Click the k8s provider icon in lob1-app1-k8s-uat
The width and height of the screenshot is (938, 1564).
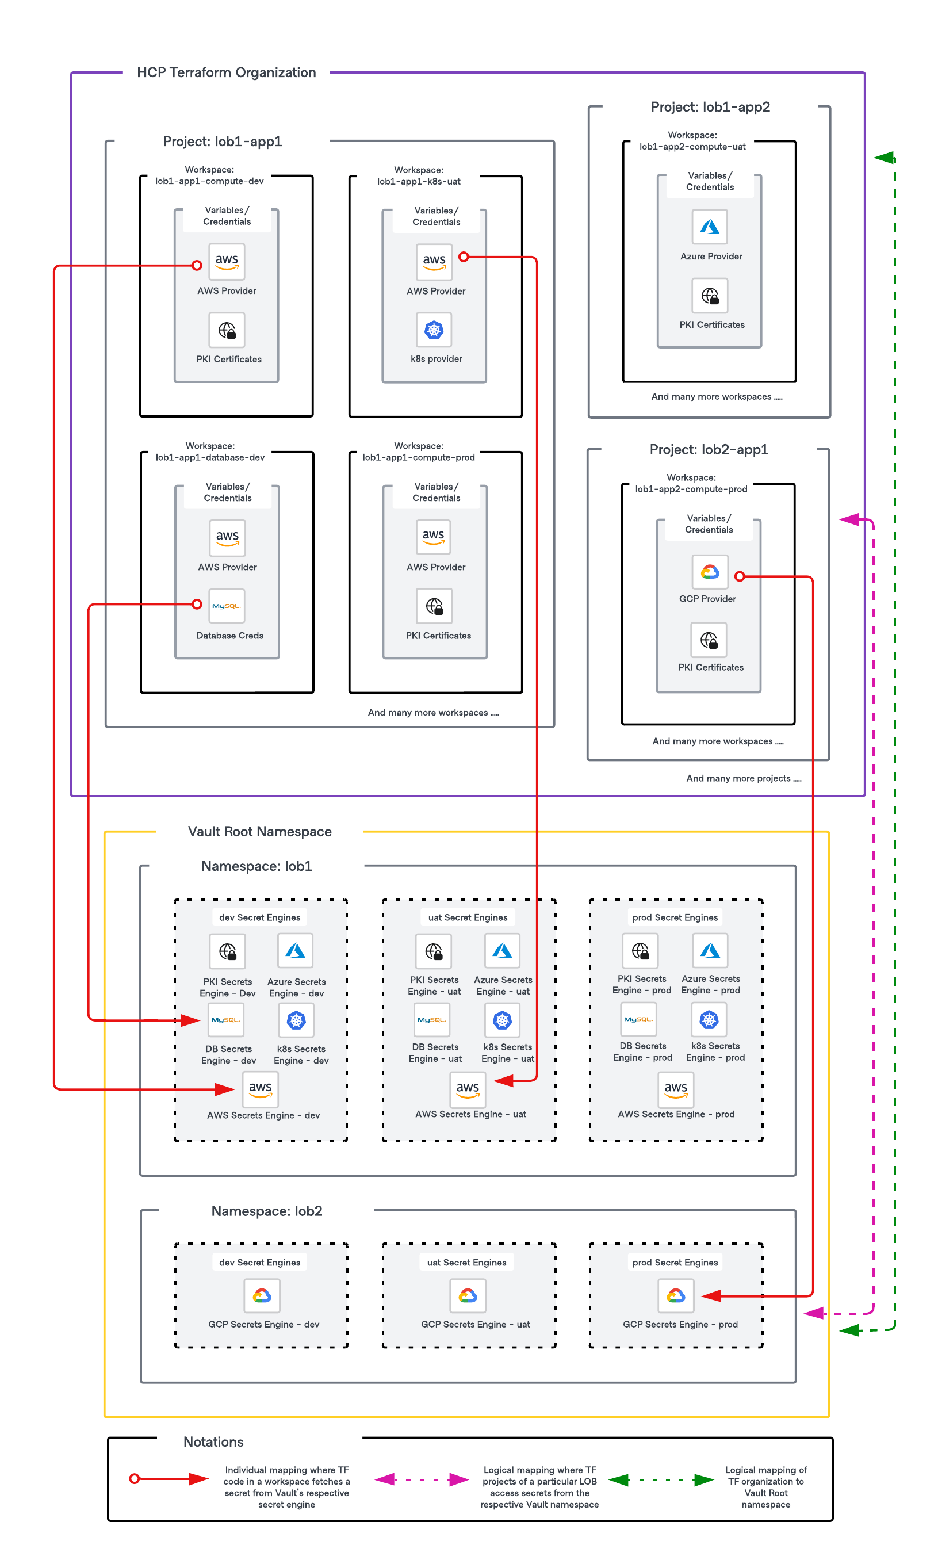434,330
